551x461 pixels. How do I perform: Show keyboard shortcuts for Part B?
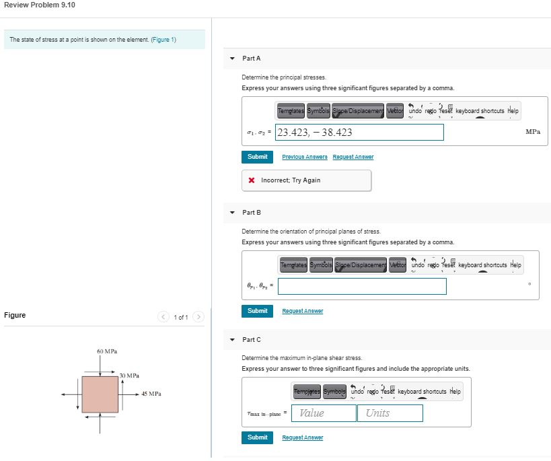pyautogui.click(x=482, y=264)
